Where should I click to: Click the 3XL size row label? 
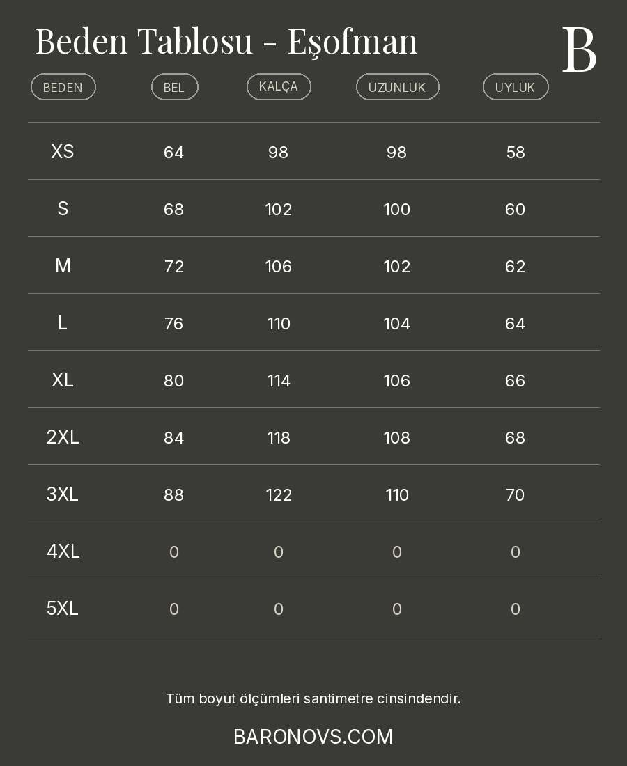pyautogui.click(x=63, y=494)
